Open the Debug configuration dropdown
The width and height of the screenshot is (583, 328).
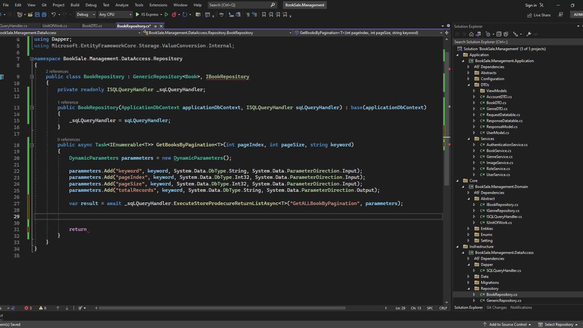[86, 15]
